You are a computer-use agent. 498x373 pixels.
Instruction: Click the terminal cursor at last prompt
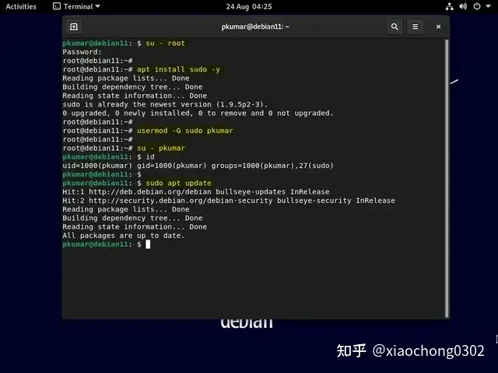pyautogui.click(x=148, y=244)
